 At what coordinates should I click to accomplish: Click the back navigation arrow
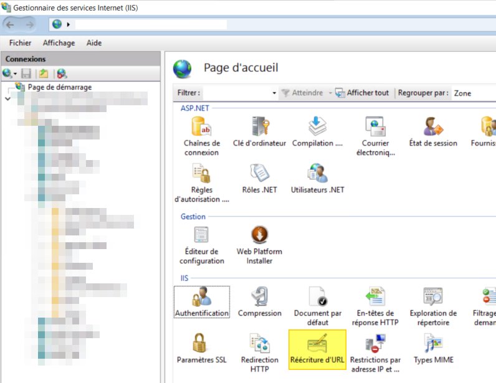pyautogui.click(x=10, y=25)
